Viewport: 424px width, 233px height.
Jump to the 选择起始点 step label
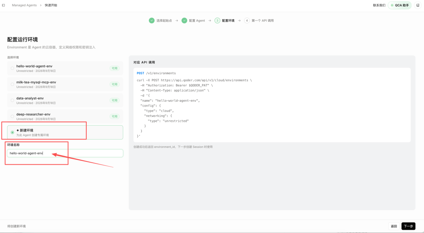[x=164, y=20]
